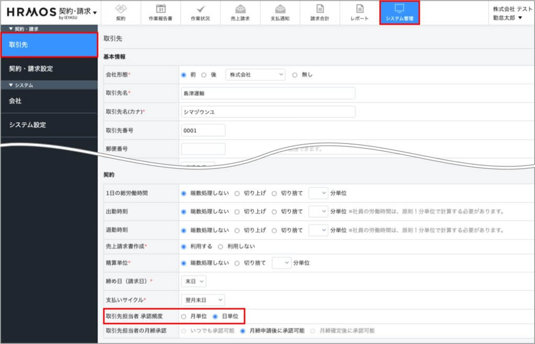Image resolution: width=535 pixels, height=344 pixels.
Task: Click the 取引先名 text field
Action: tap(267, 93)
